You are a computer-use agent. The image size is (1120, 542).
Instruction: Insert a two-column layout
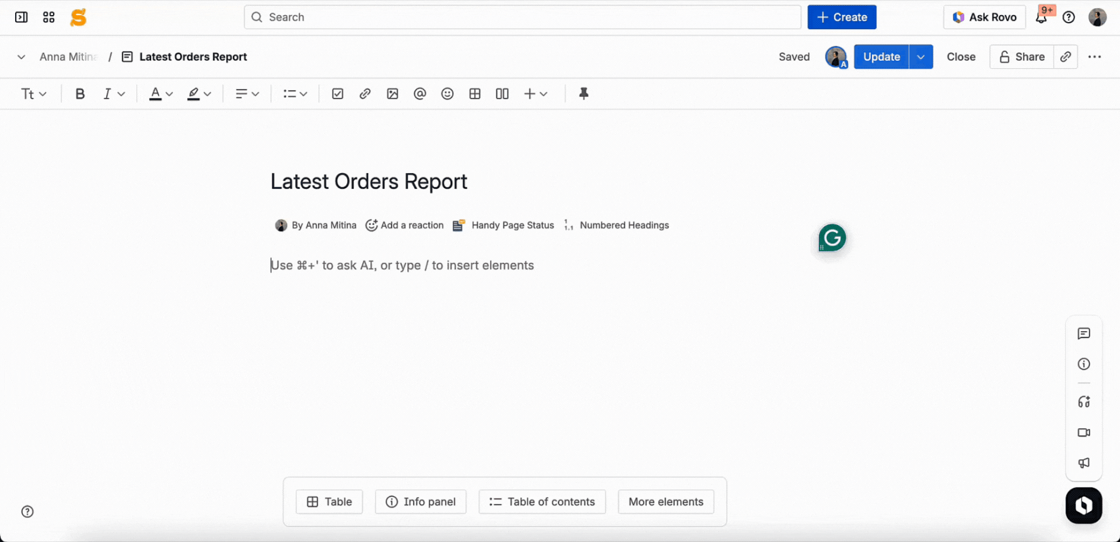point(502,93)
